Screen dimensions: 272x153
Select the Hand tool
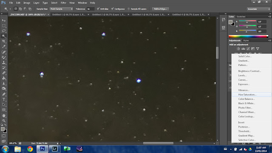pyautogui.click(x=4, y=115)
